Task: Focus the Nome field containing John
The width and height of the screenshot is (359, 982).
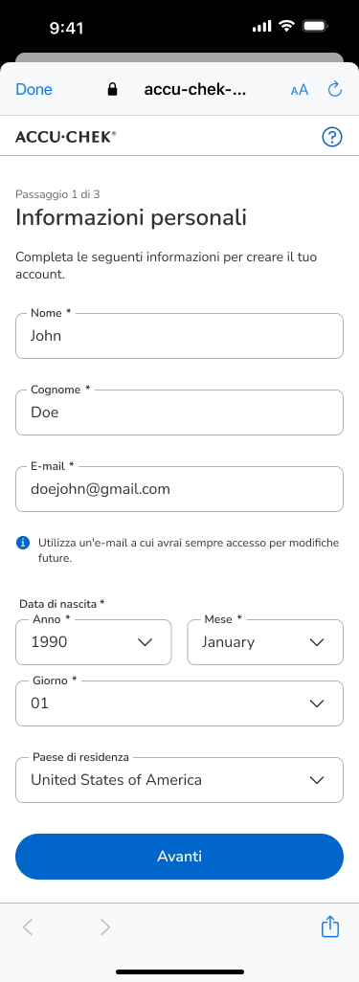Action: 179,336
